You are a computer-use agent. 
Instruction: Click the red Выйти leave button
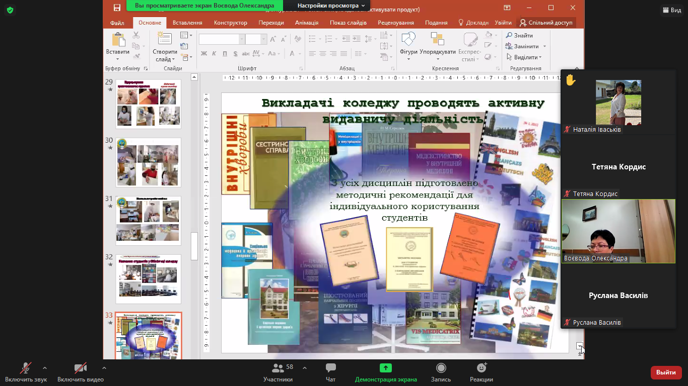[x=666, y=372]
